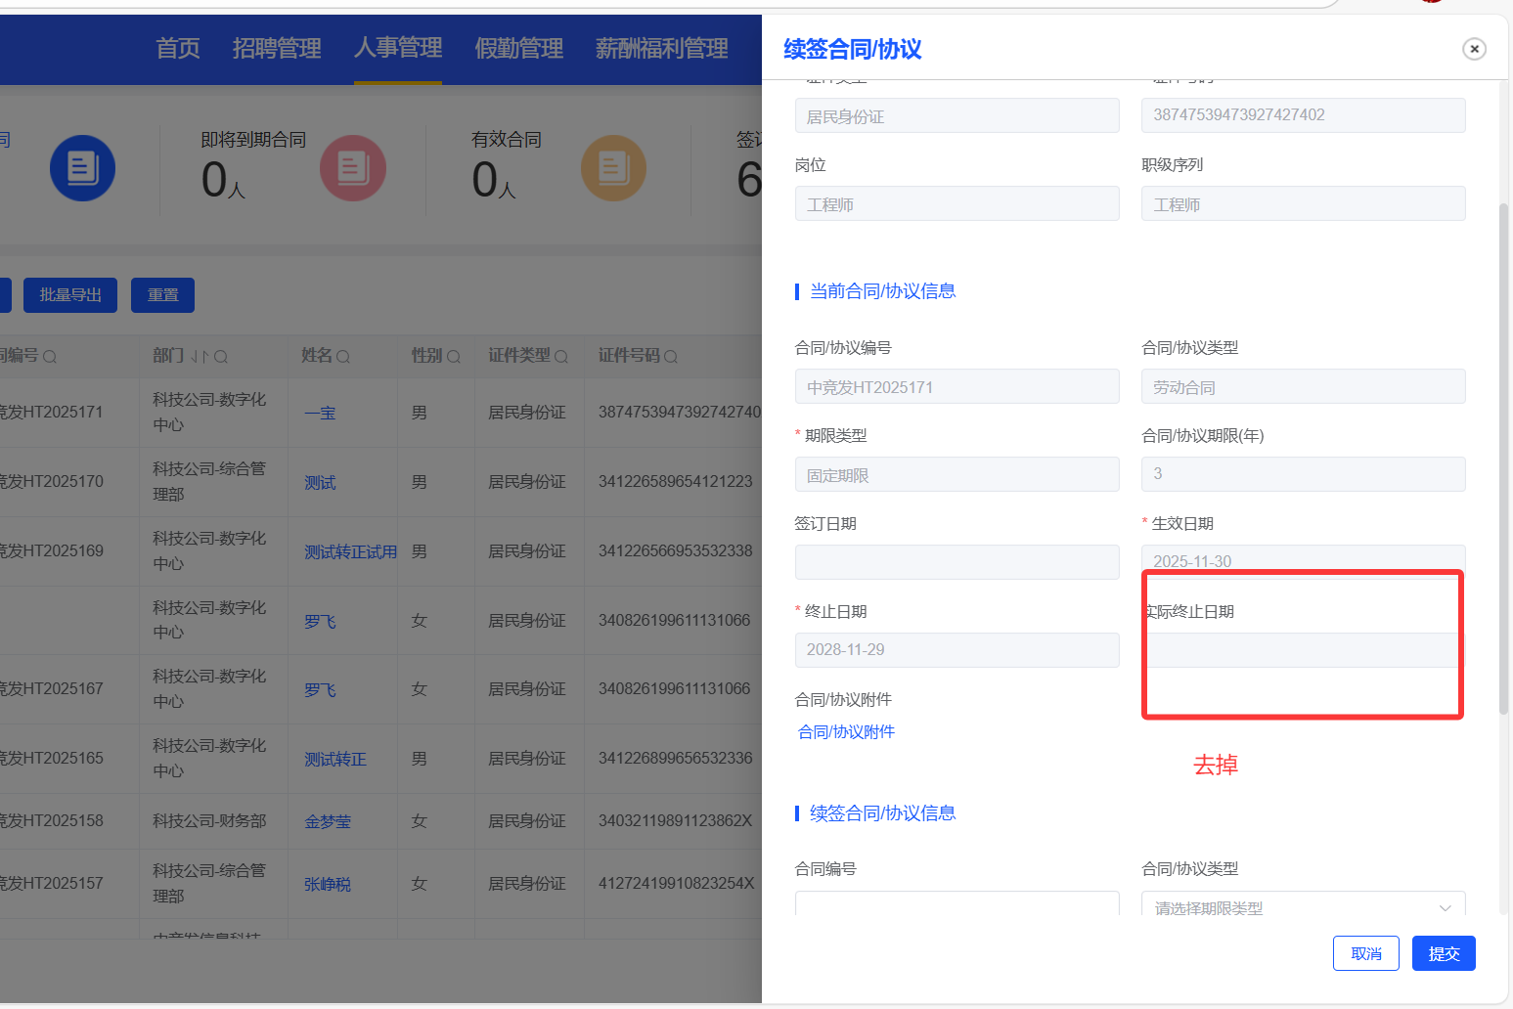1513x1009 pixels.
Task: Open the search icon beside 合同编号 column header
Action: coord(50,357)
